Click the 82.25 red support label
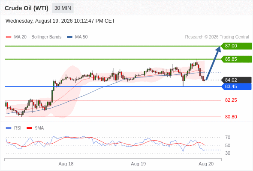Viewport: 253px width, 171px height. tap(231, 100)
